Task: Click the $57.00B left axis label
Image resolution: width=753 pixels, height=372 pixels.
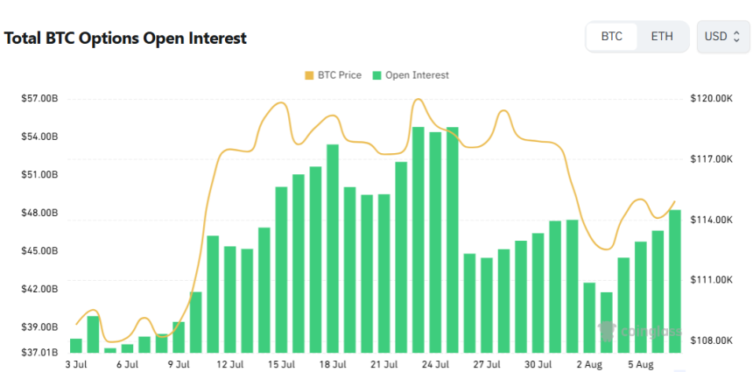Action: point(40,99)
